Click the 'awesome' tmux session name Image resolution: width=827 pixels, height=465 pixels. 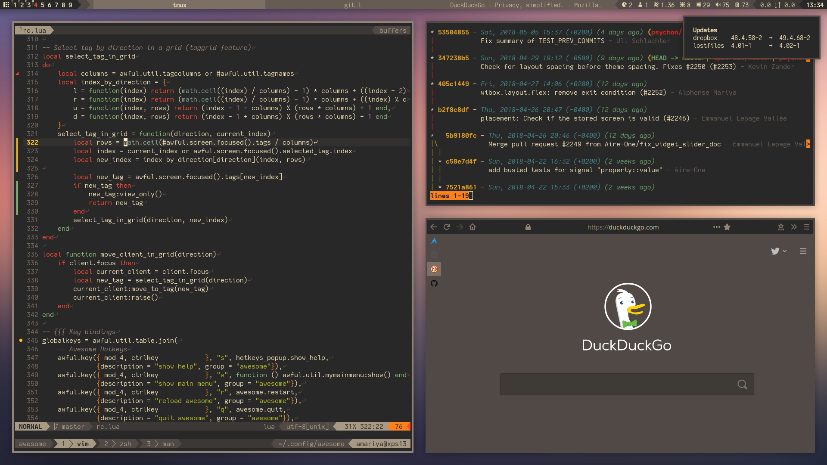[32, 444]
